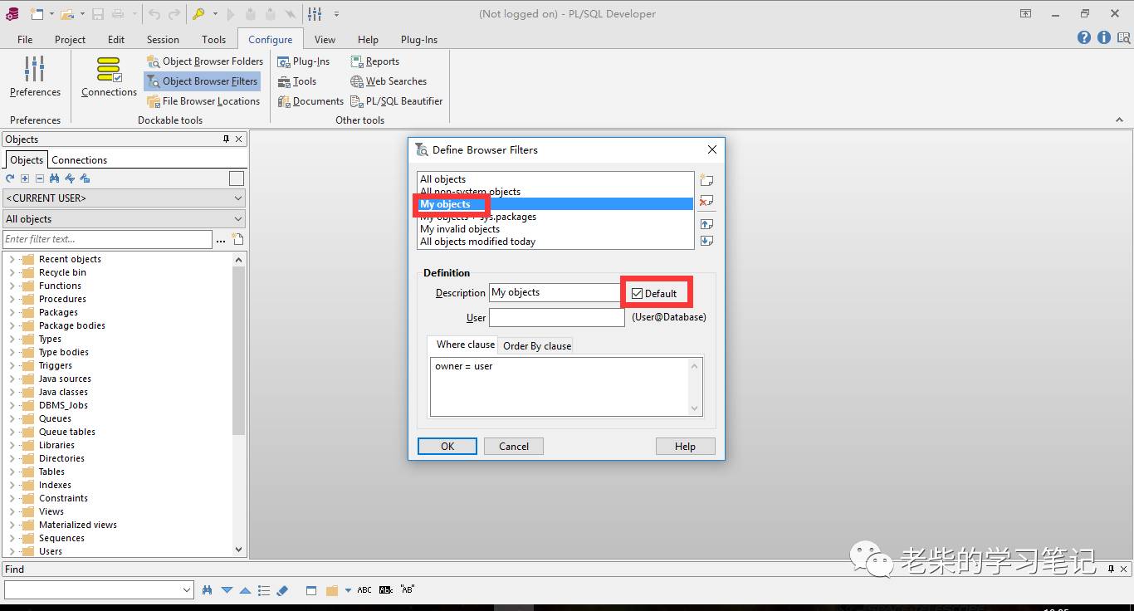Open Documents configuration
This screenshot has height=611, width=1134.
click(310, 101)
